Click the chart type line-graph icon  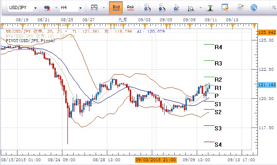[x=94, y=8]
